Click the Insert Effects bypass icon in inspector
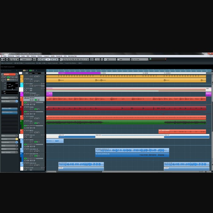This screenshot has height=213, width=213. click(x=17, y=101)
